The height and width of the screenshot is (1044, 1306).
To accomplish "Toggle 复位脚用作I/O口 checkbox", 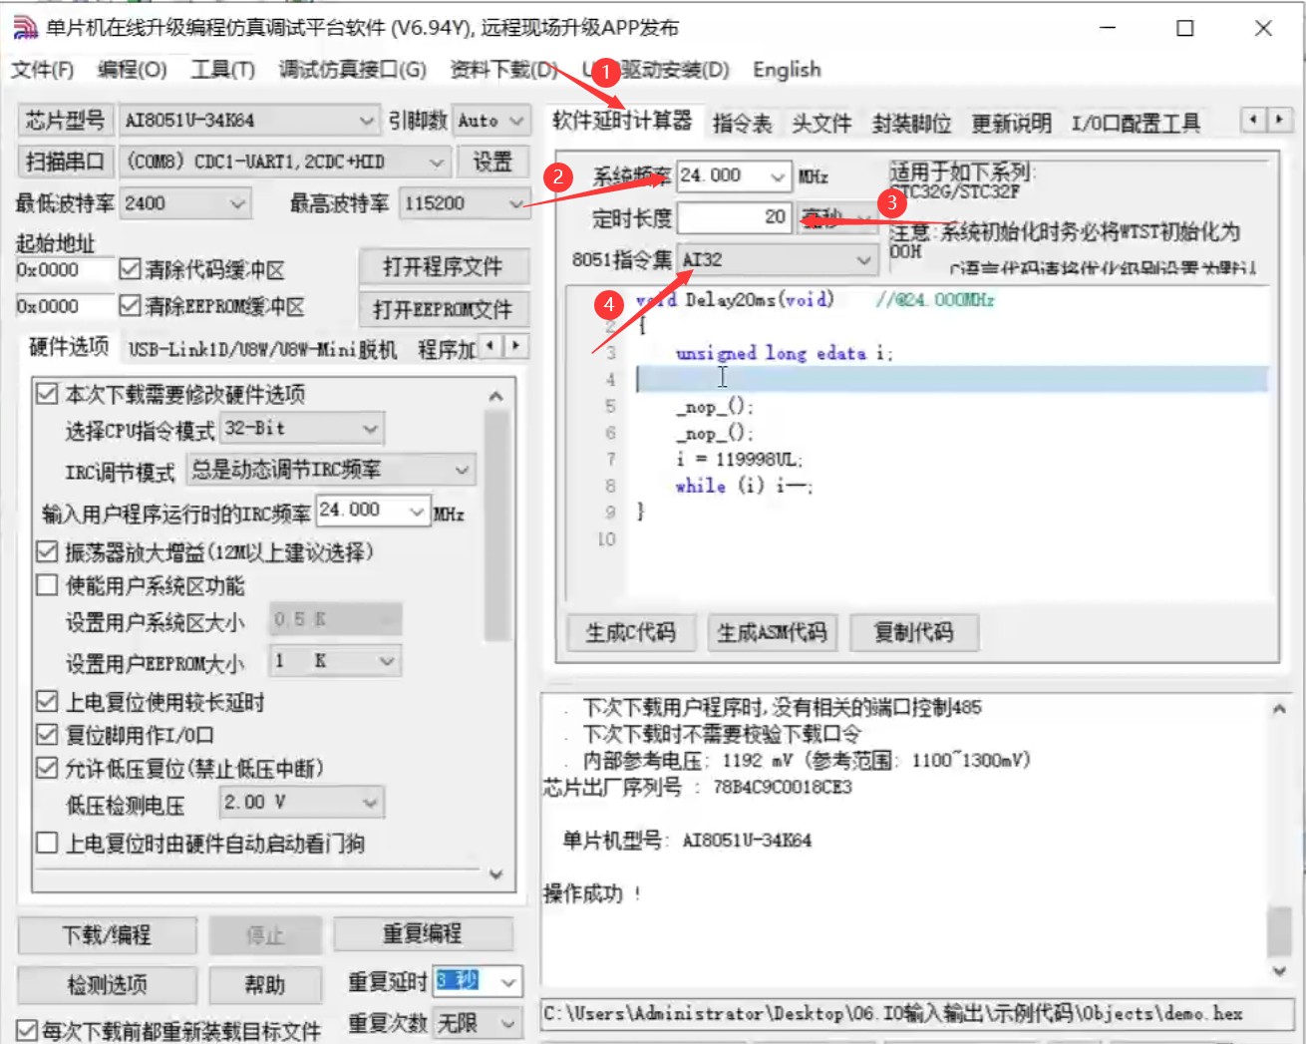I will point(47,735).
